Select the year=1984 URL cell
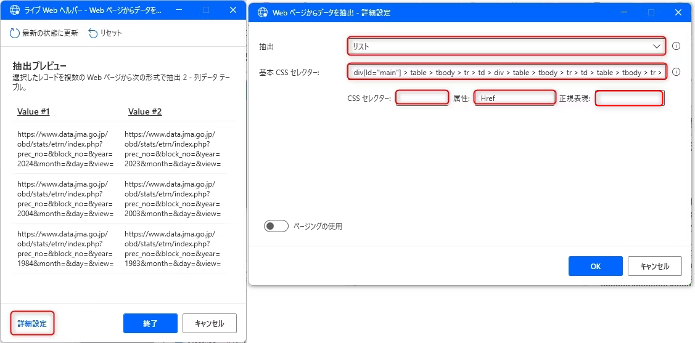The width and height of the screenshot is (695, 343). click(65, 249)
